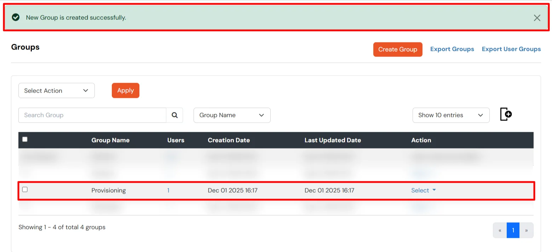The image size is (552, 252).
Task: Click the green success checkmark icon
Action: pyautogui.click(x=16, y=17)
